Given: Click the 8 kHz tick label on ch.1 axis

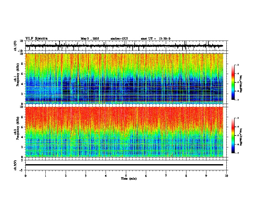Looking at the screenshot, I should [22, 64].
